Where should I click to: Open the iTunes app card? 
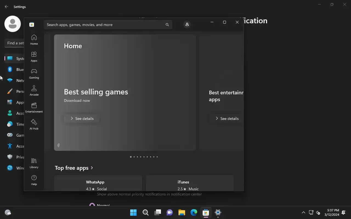(x=190, y=183)
